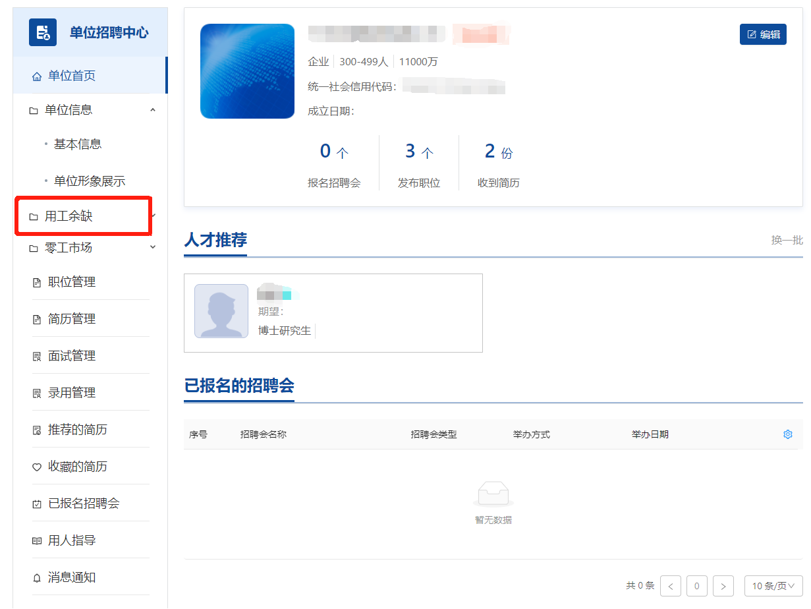Click the 单位招聘中心 logo icon

42,32
